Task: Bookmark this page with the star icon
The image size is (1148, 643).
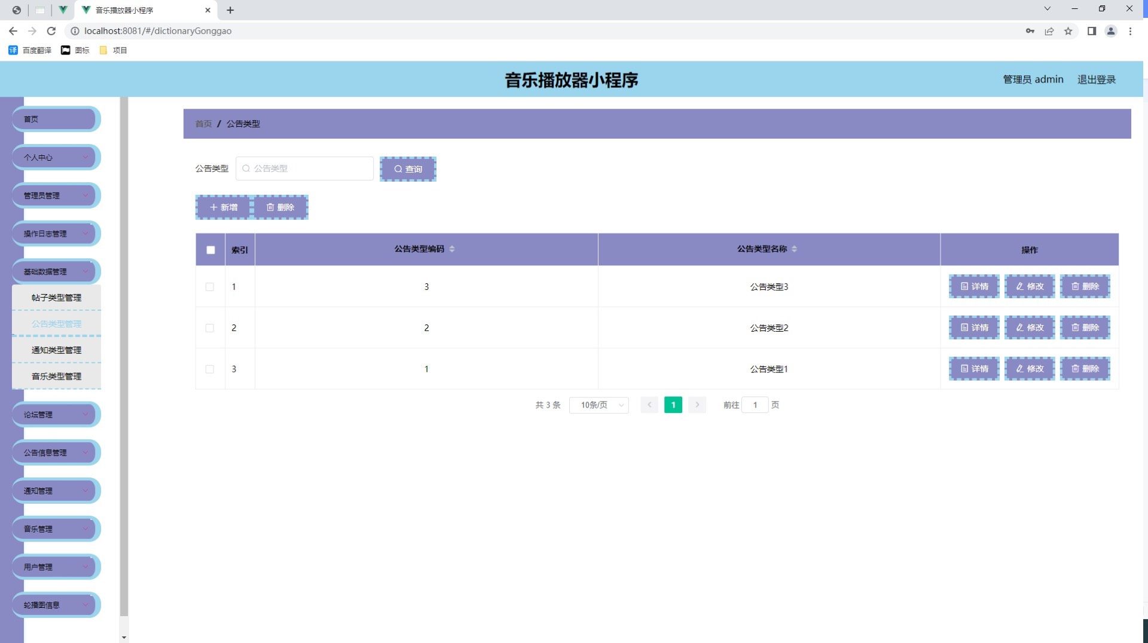Action: pyautogui.click(x=1068, y=31)
